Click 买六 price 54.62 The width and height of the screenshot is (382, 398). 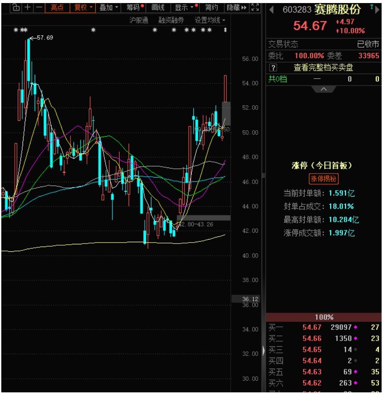tap(312, 383)
